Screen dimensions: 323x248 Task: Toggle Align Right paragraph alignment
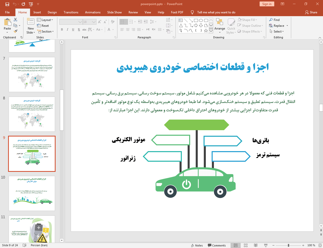click(133, 30)
